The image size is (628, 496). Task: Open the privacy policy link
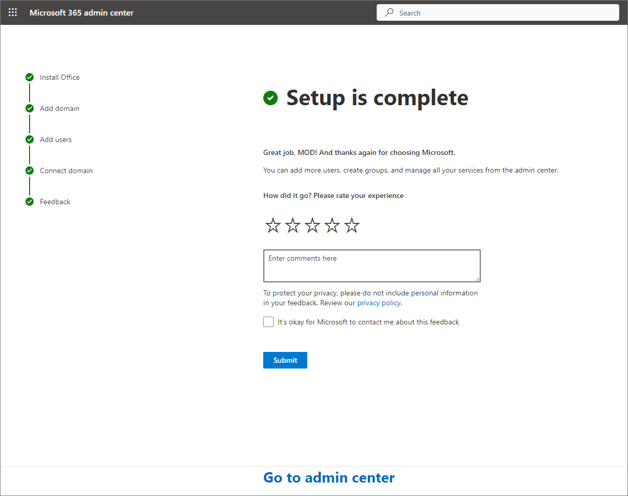point(379,303)
